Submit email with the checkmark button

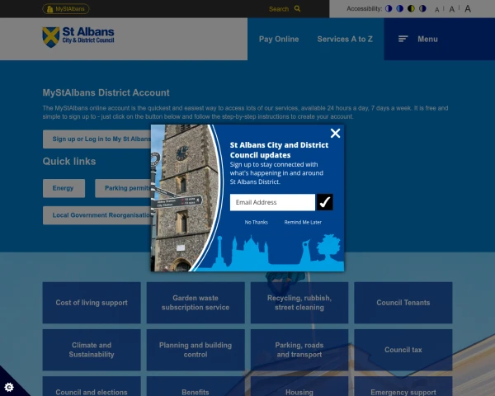click(x=325, y=202)
